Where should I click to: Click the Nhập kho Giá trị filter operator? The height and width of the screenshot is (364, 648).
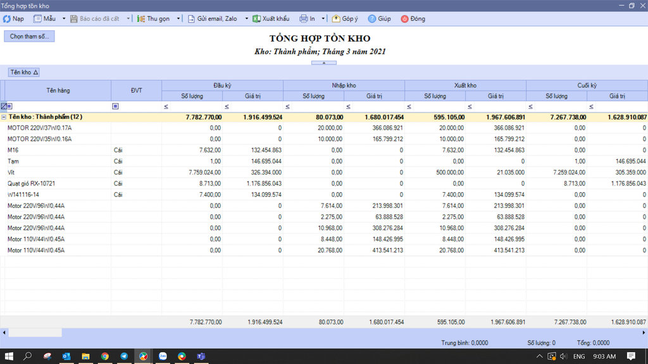[349, 106]
